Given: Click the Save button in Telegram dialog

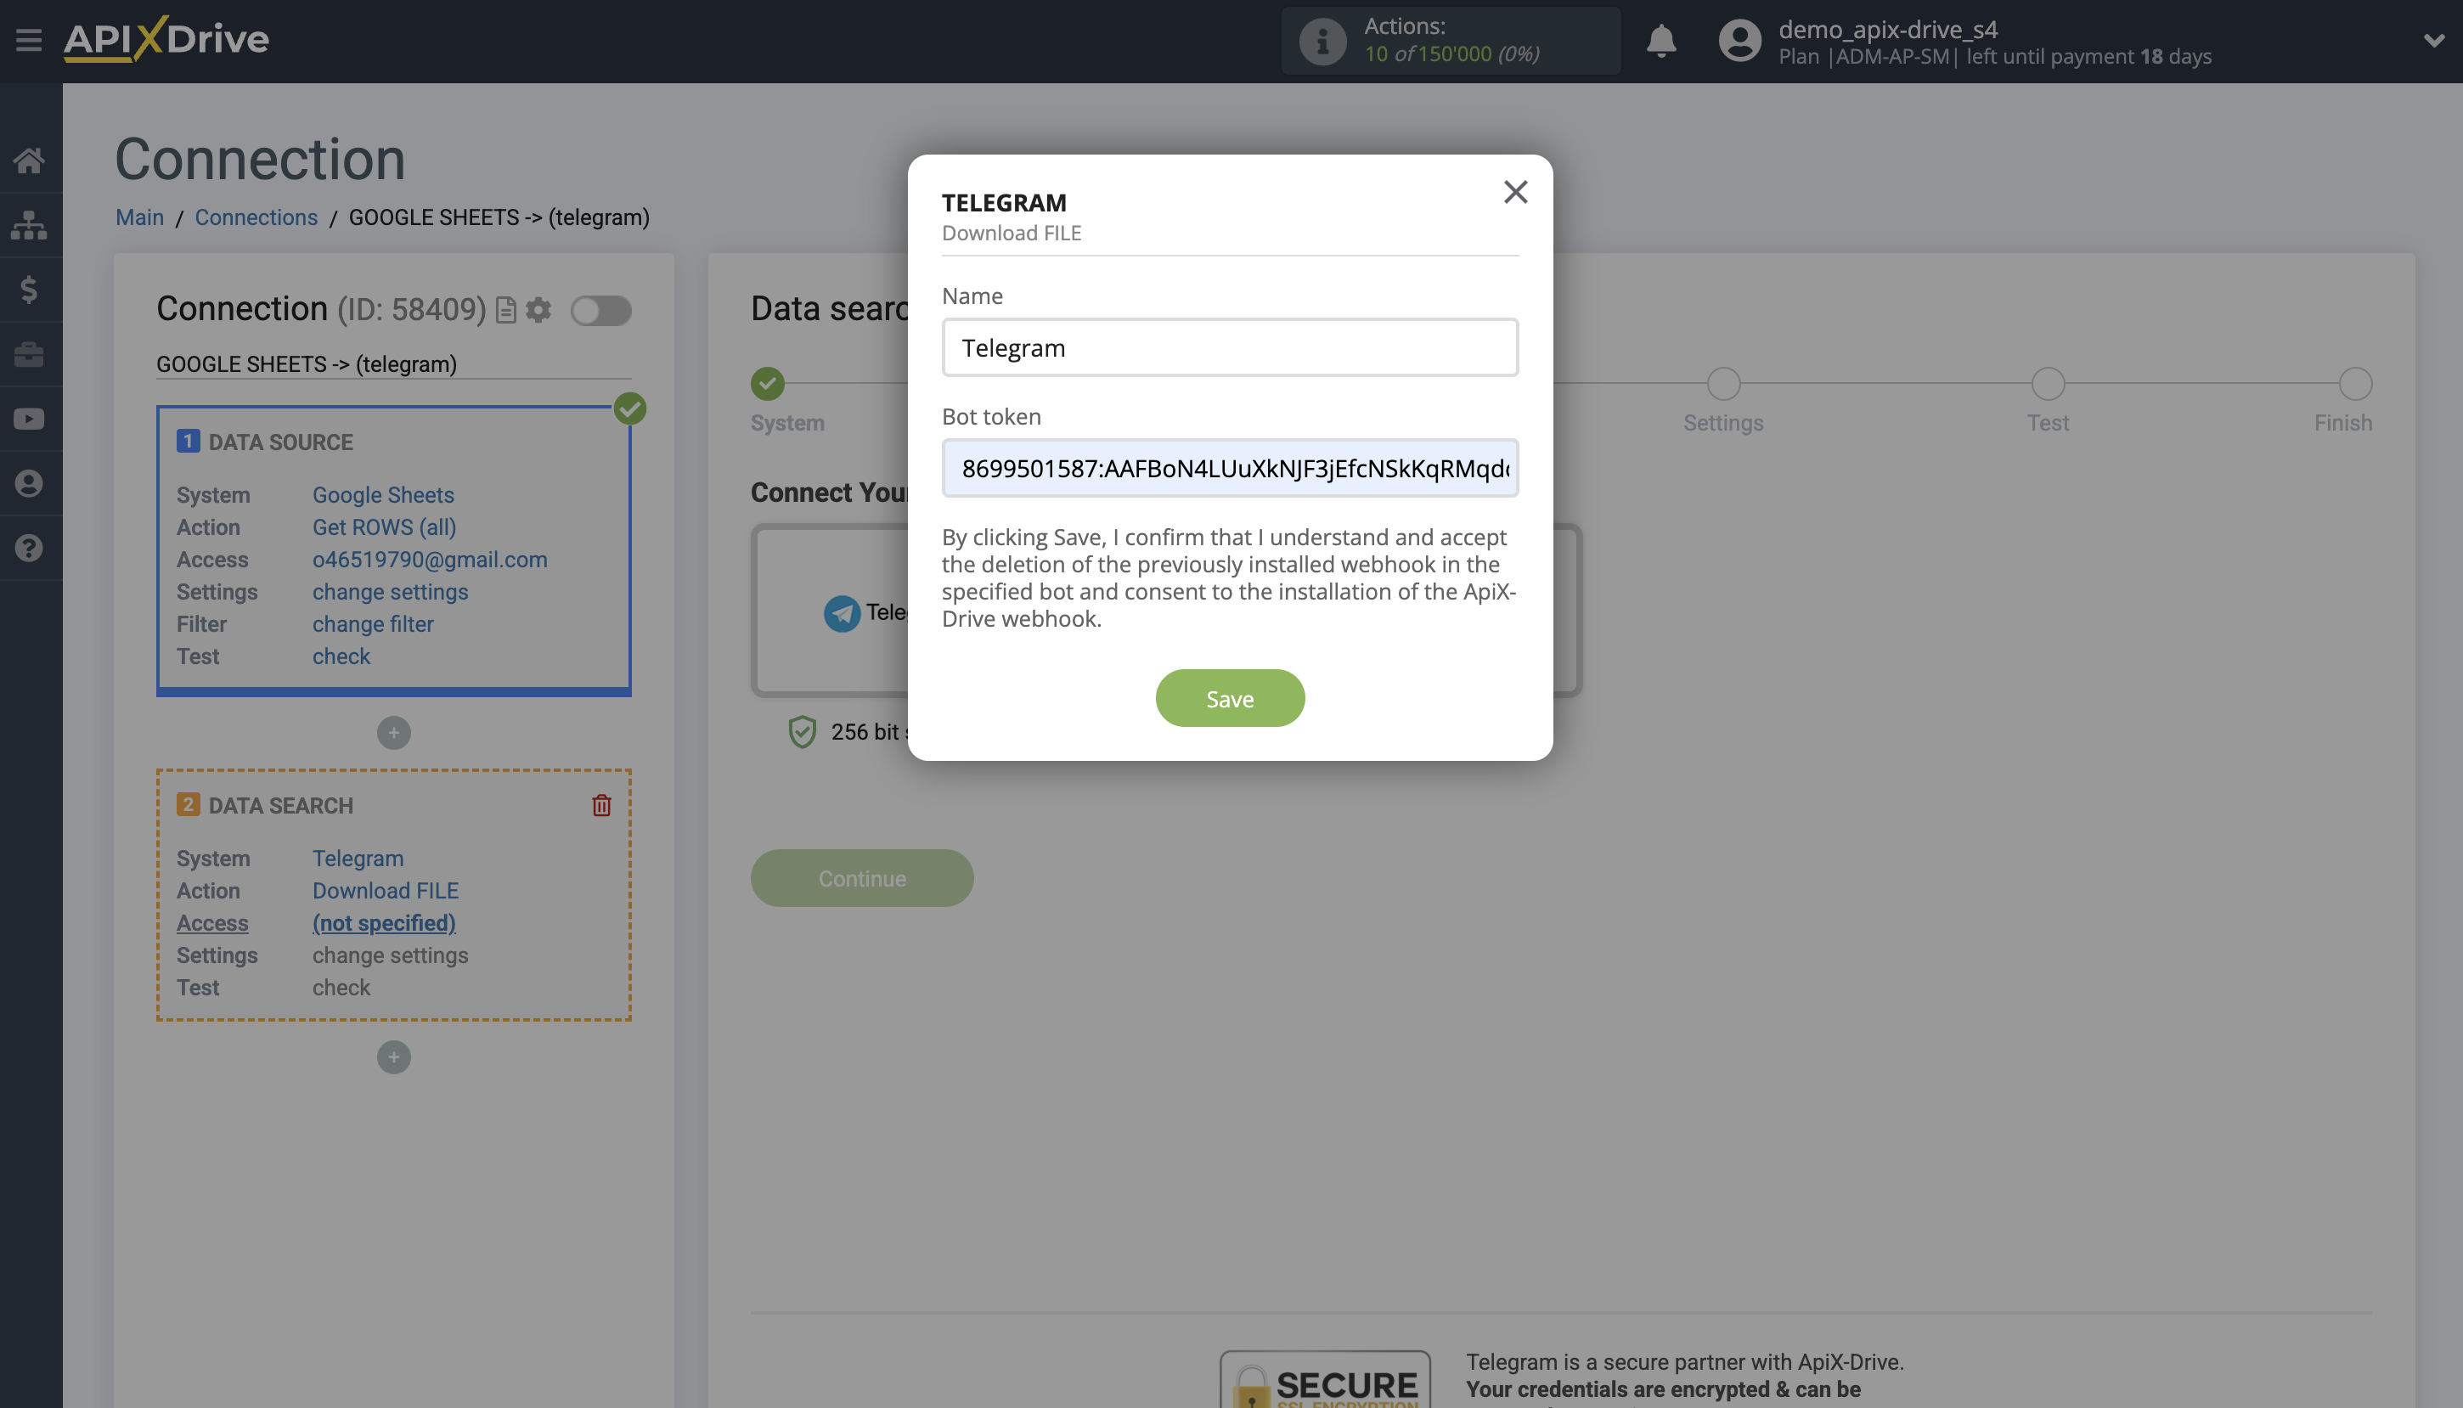Looking at the screenshot, I should tap(1229, 698).
